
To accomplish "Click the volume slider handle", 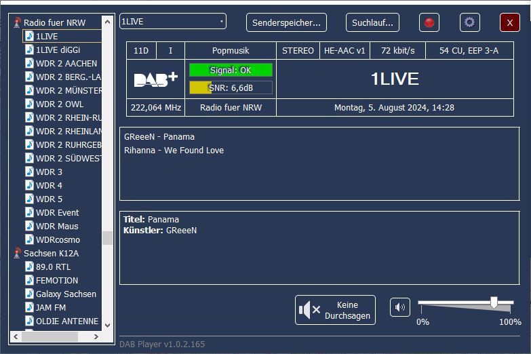I will coord(494,302).
